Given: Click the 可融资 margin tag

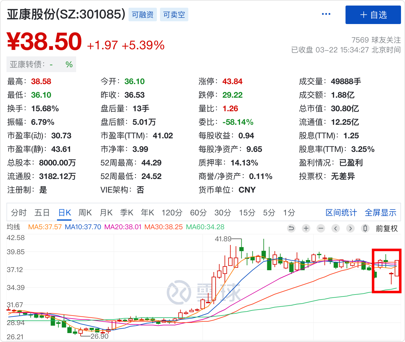Looking at the screenshot, I should 143,15.
